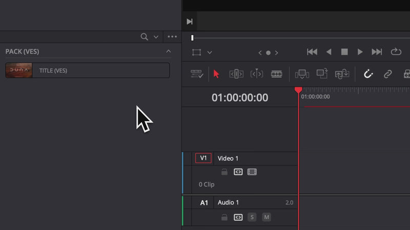Image resolution: width=410 pixels, height=230 pixels.
Task: Mute the Audio 1 track
Action: (x=266, y=217)
